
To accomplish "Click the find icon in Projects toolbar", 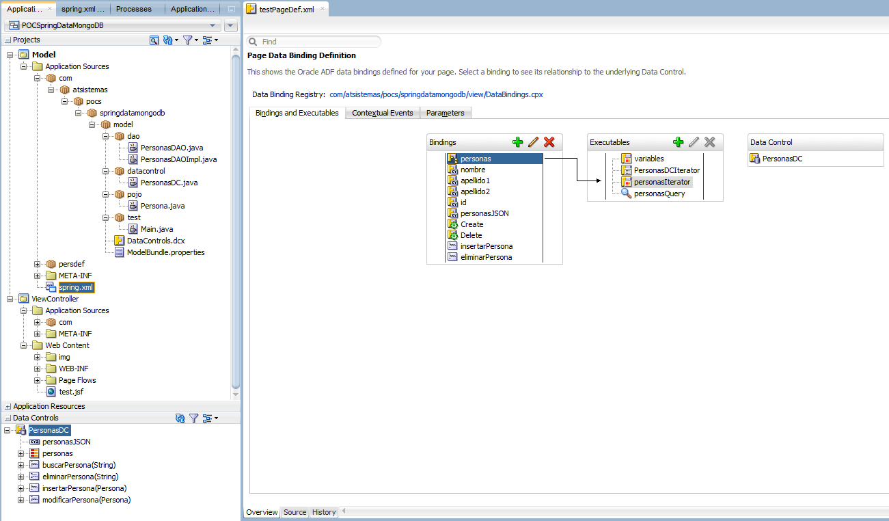I will pos(154,40).
